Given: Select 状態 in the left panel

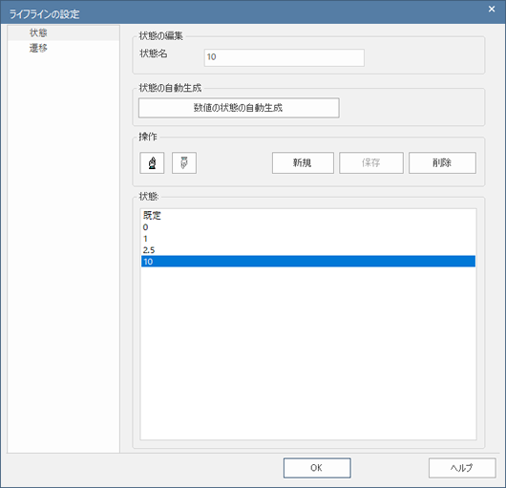Looking at the screenshot, I should coord(64,32).
